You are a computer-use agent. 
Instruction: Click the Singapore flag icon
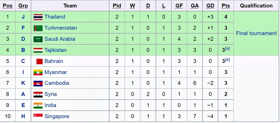[38, 117]
